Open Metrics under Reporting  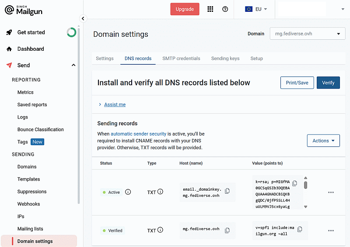coord(25,92)
